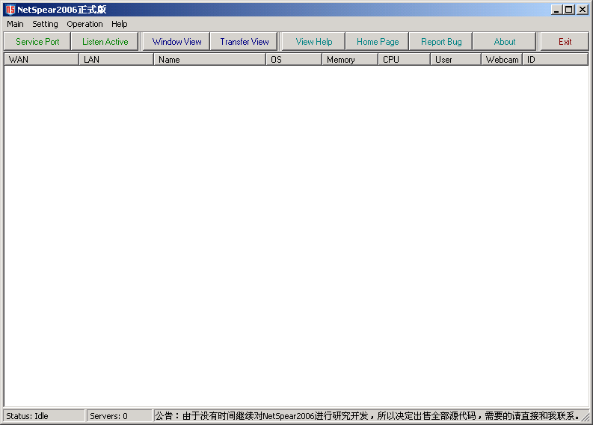Open the Home Page button

coord(378,42)
